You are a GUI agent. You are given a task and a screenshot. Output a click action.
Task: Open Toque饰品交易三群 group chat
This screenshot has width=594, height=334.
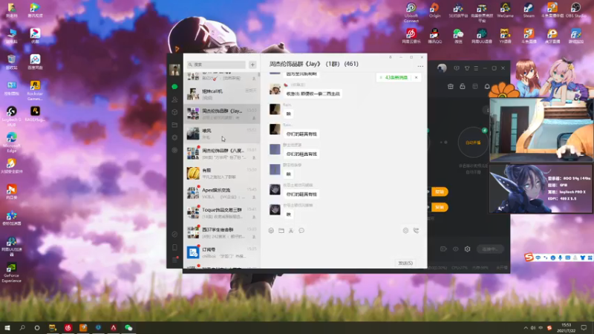(x=221, y=212)
